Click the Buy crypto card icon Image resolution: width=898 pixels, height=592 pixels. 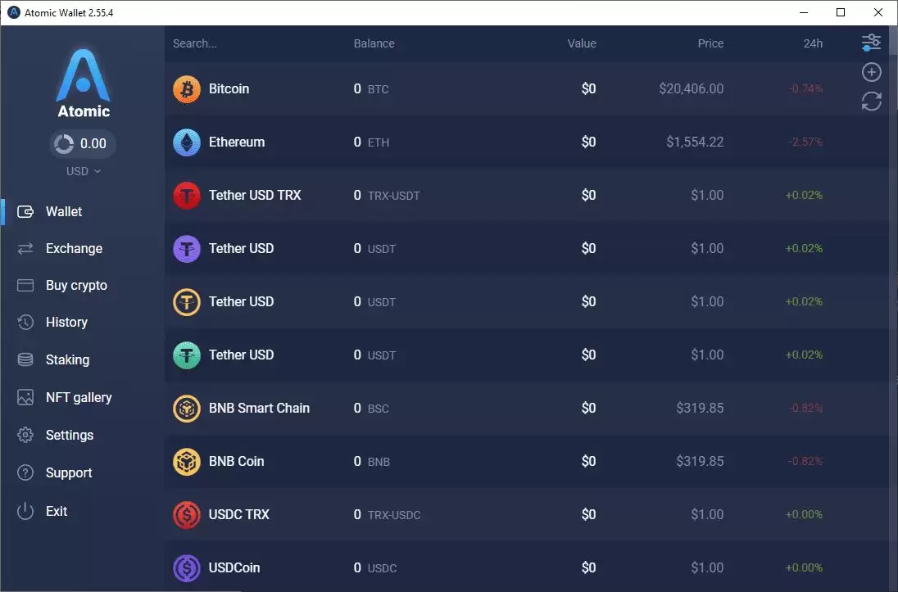(24, 285)
